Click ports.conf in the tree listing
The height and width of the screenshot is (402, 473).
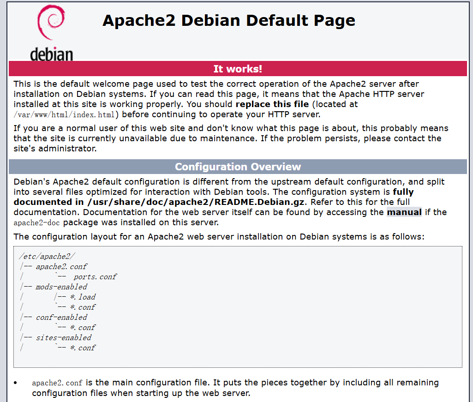[x=95, y=277]
